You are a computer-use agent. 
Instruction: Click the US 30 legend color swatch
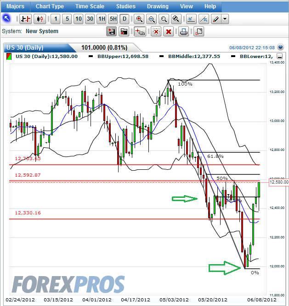pos(9,57)
